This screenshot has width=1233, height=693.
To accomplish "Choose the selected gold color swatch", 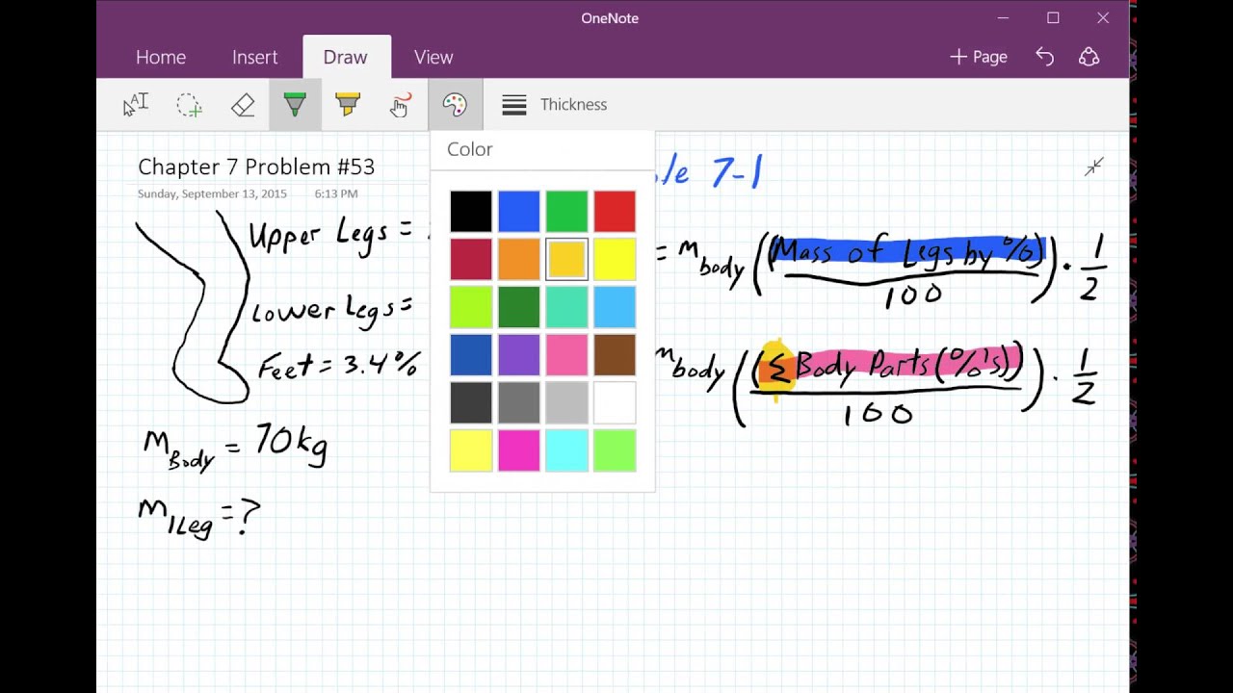I will point(566,260).
